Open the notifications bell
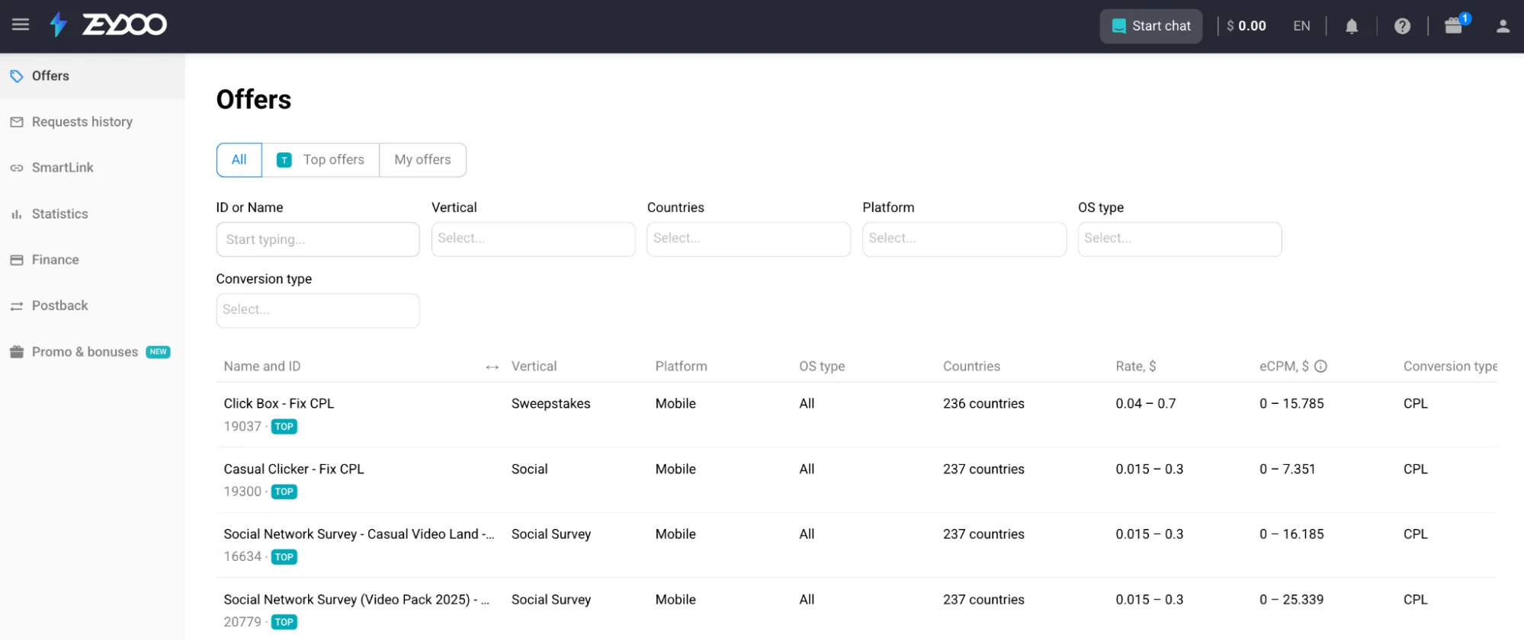This screenshot has width=1524, height=641. pyautogui.click(x=1351, y=27)
